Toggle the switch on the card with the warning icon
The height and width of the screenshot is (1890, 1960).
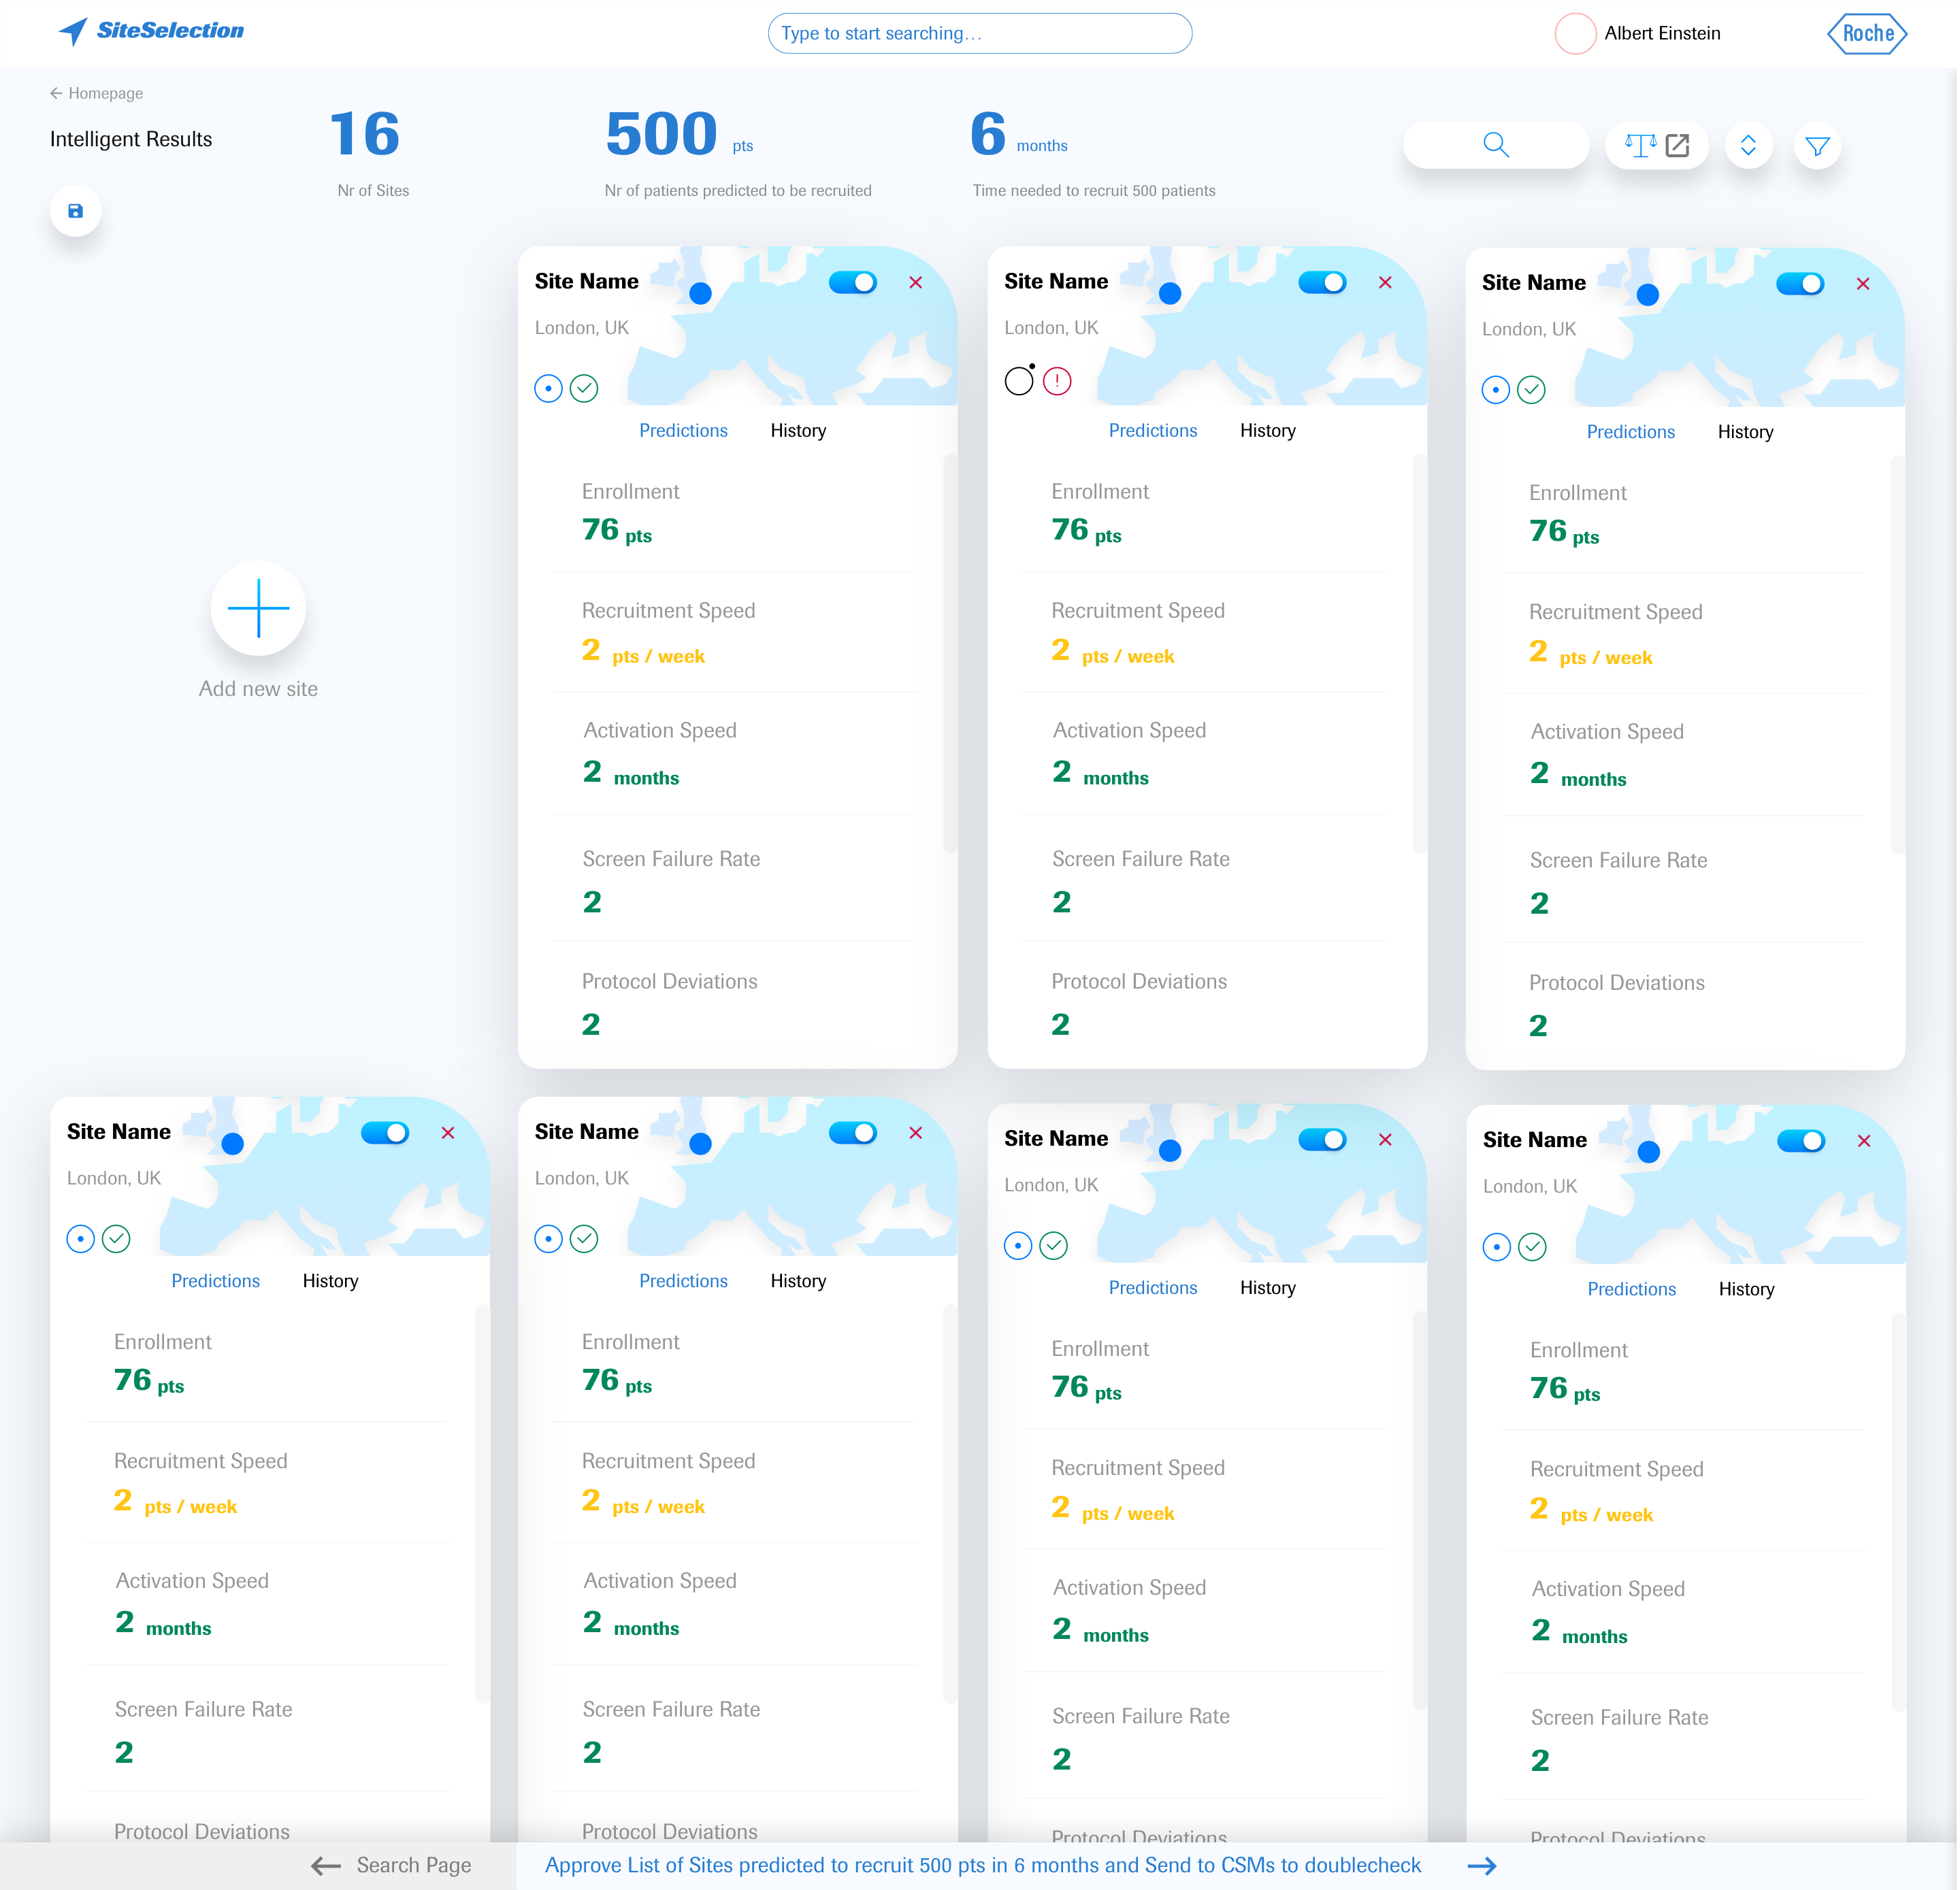coord(1322,283)
